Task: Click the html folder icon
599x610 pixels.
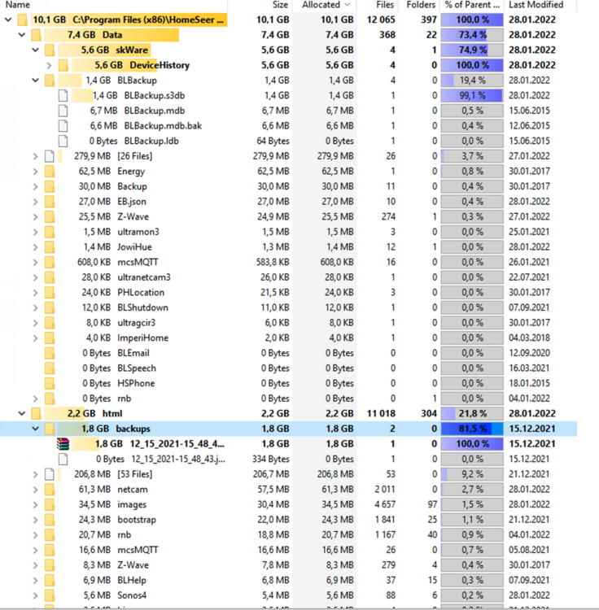Action: [x=36, y=413]
